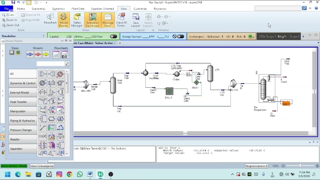Open the quick access toolbar customize dropdown

click(46, 2)
